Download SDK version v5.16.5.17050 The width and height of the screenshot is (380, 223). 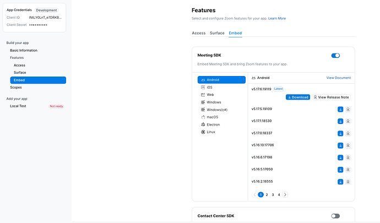pos(340,170)
